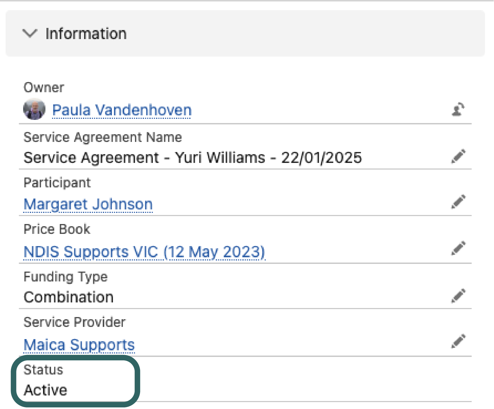
Task: Collapse the Information section chevron
Action: [x=29, y=34]
